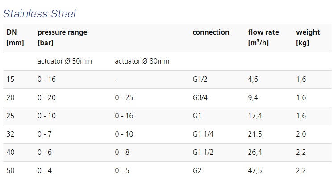Image resolution: width=334 pixels, height=177 pixels.
Task: Click the G3/4 connection cell
Action: (200, 98)
